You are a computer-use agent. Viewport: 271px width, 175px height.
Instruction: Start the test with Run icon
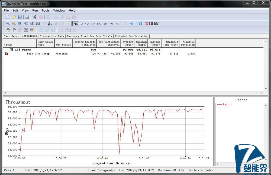pyautogui.click(x=34, y=17)
